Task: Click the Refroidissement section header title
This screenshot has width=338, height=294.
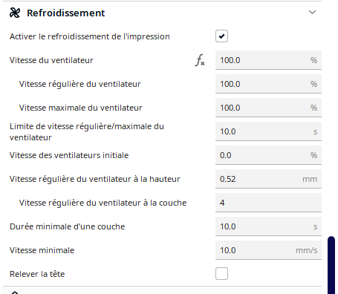Action: pos(66,13)
